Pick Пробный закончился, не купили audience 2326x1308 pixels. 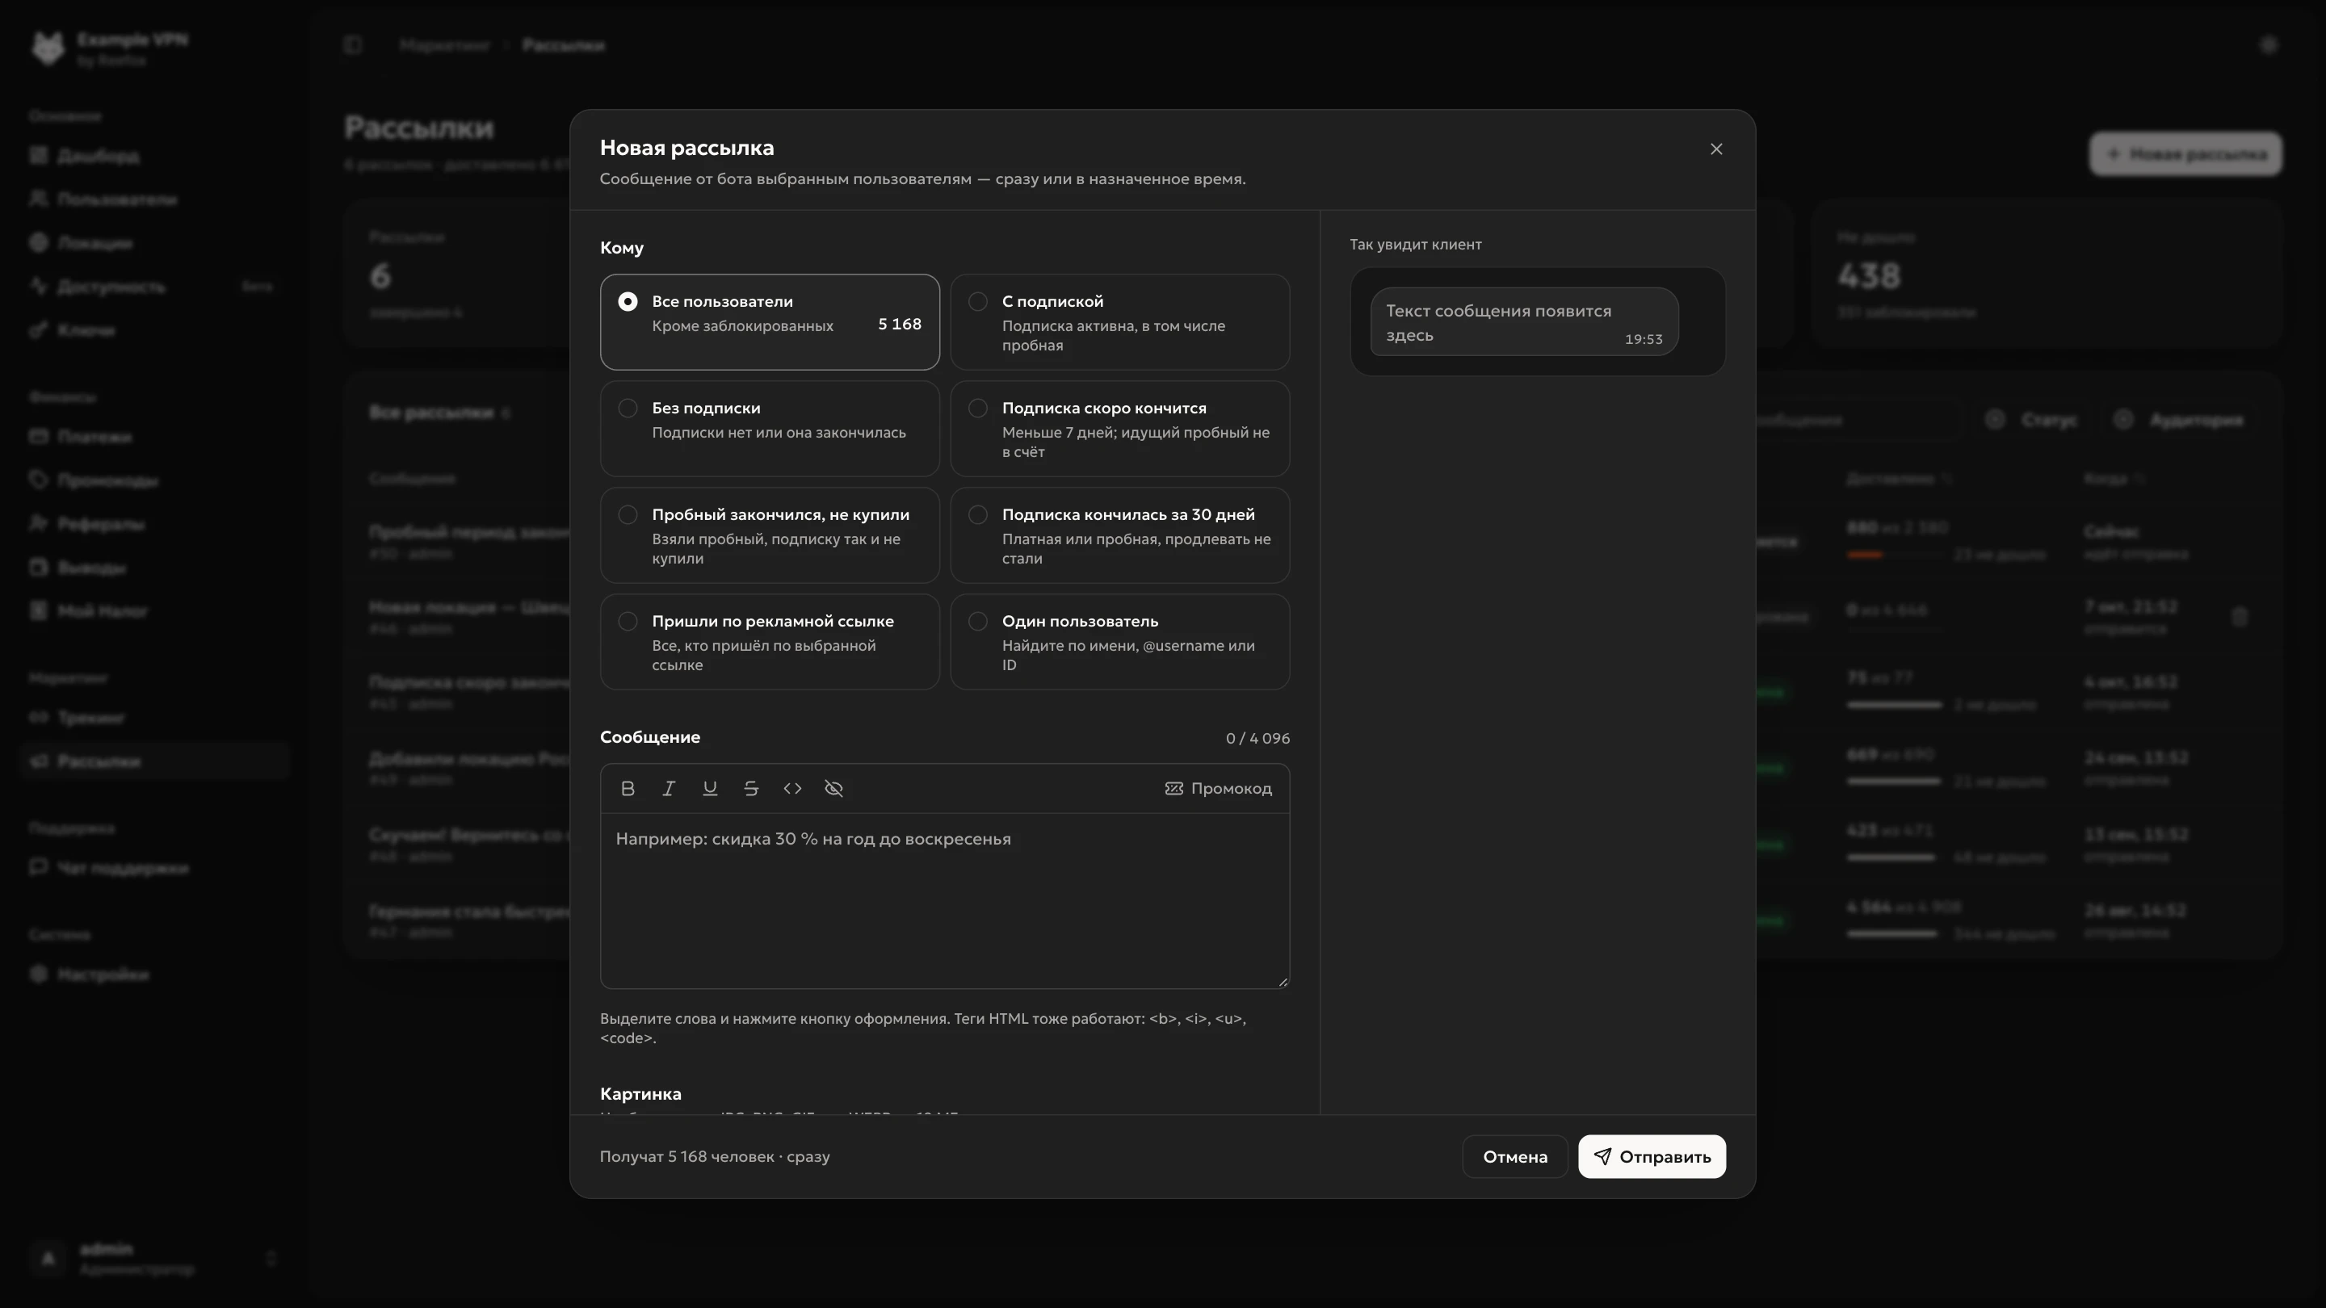tap(770, 535)
